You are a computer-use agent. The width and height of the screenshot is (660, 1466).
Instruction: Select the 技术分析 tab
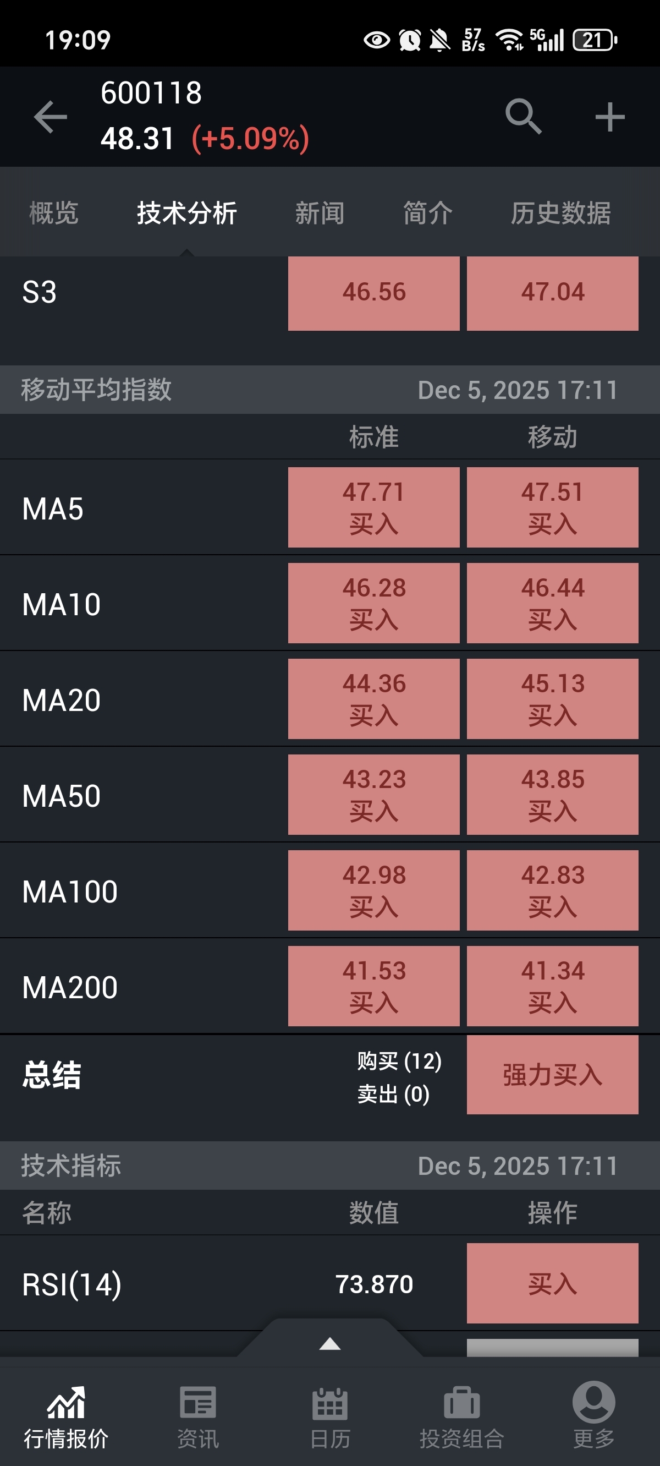point(186,214)
